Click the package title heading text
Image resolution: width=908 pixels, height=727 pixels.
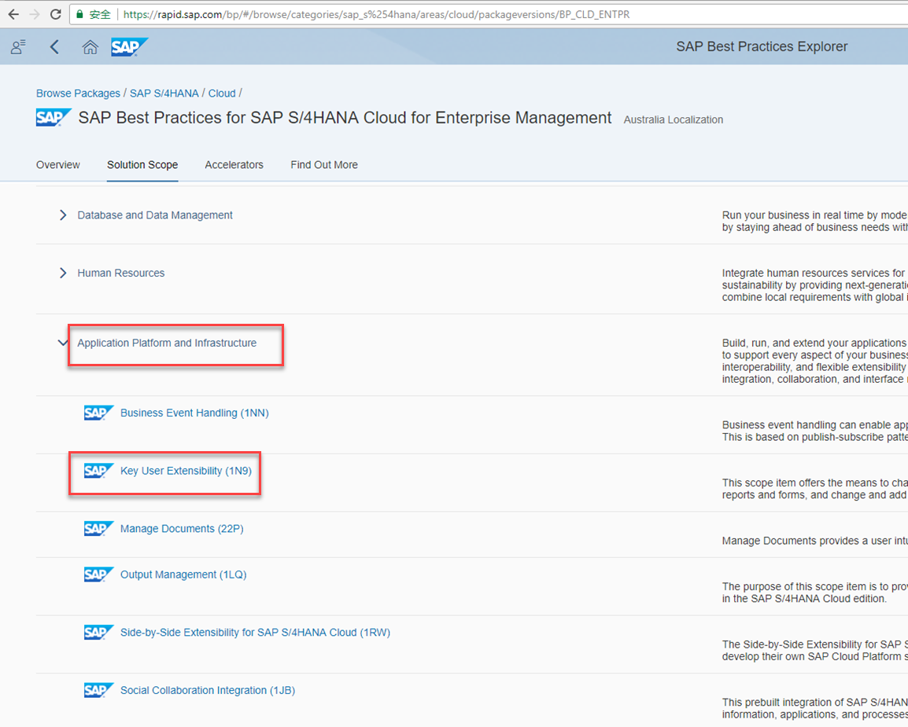[x=345, y=118]
